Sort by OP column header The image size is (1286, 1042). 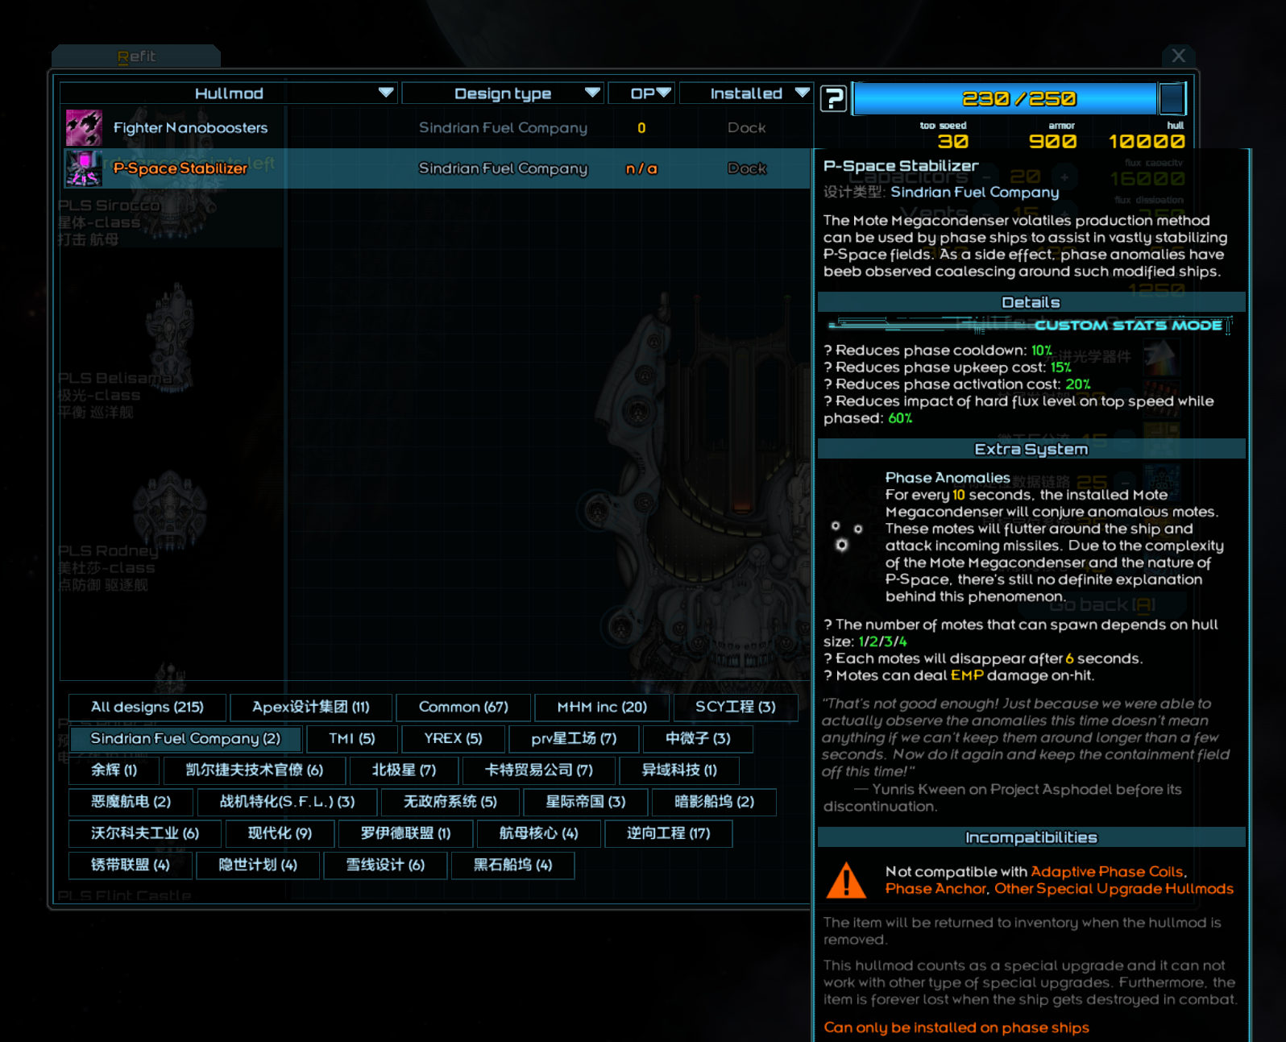642,93
